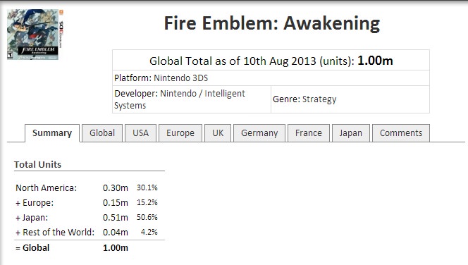Follow the Nintendo 3DS platform link

pyautogui.click(x=180, y=78)
